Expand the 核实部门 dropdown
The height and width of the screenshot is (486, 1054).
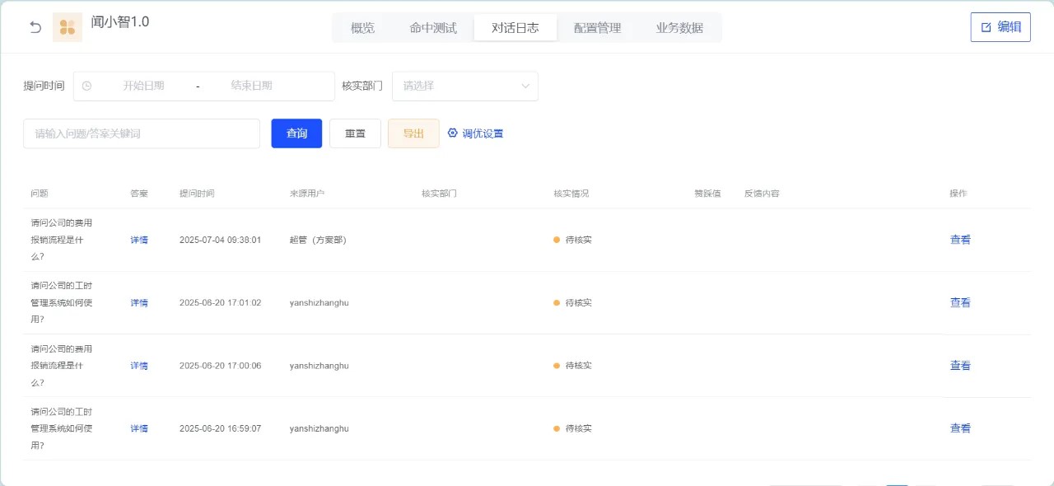(465, 86)
